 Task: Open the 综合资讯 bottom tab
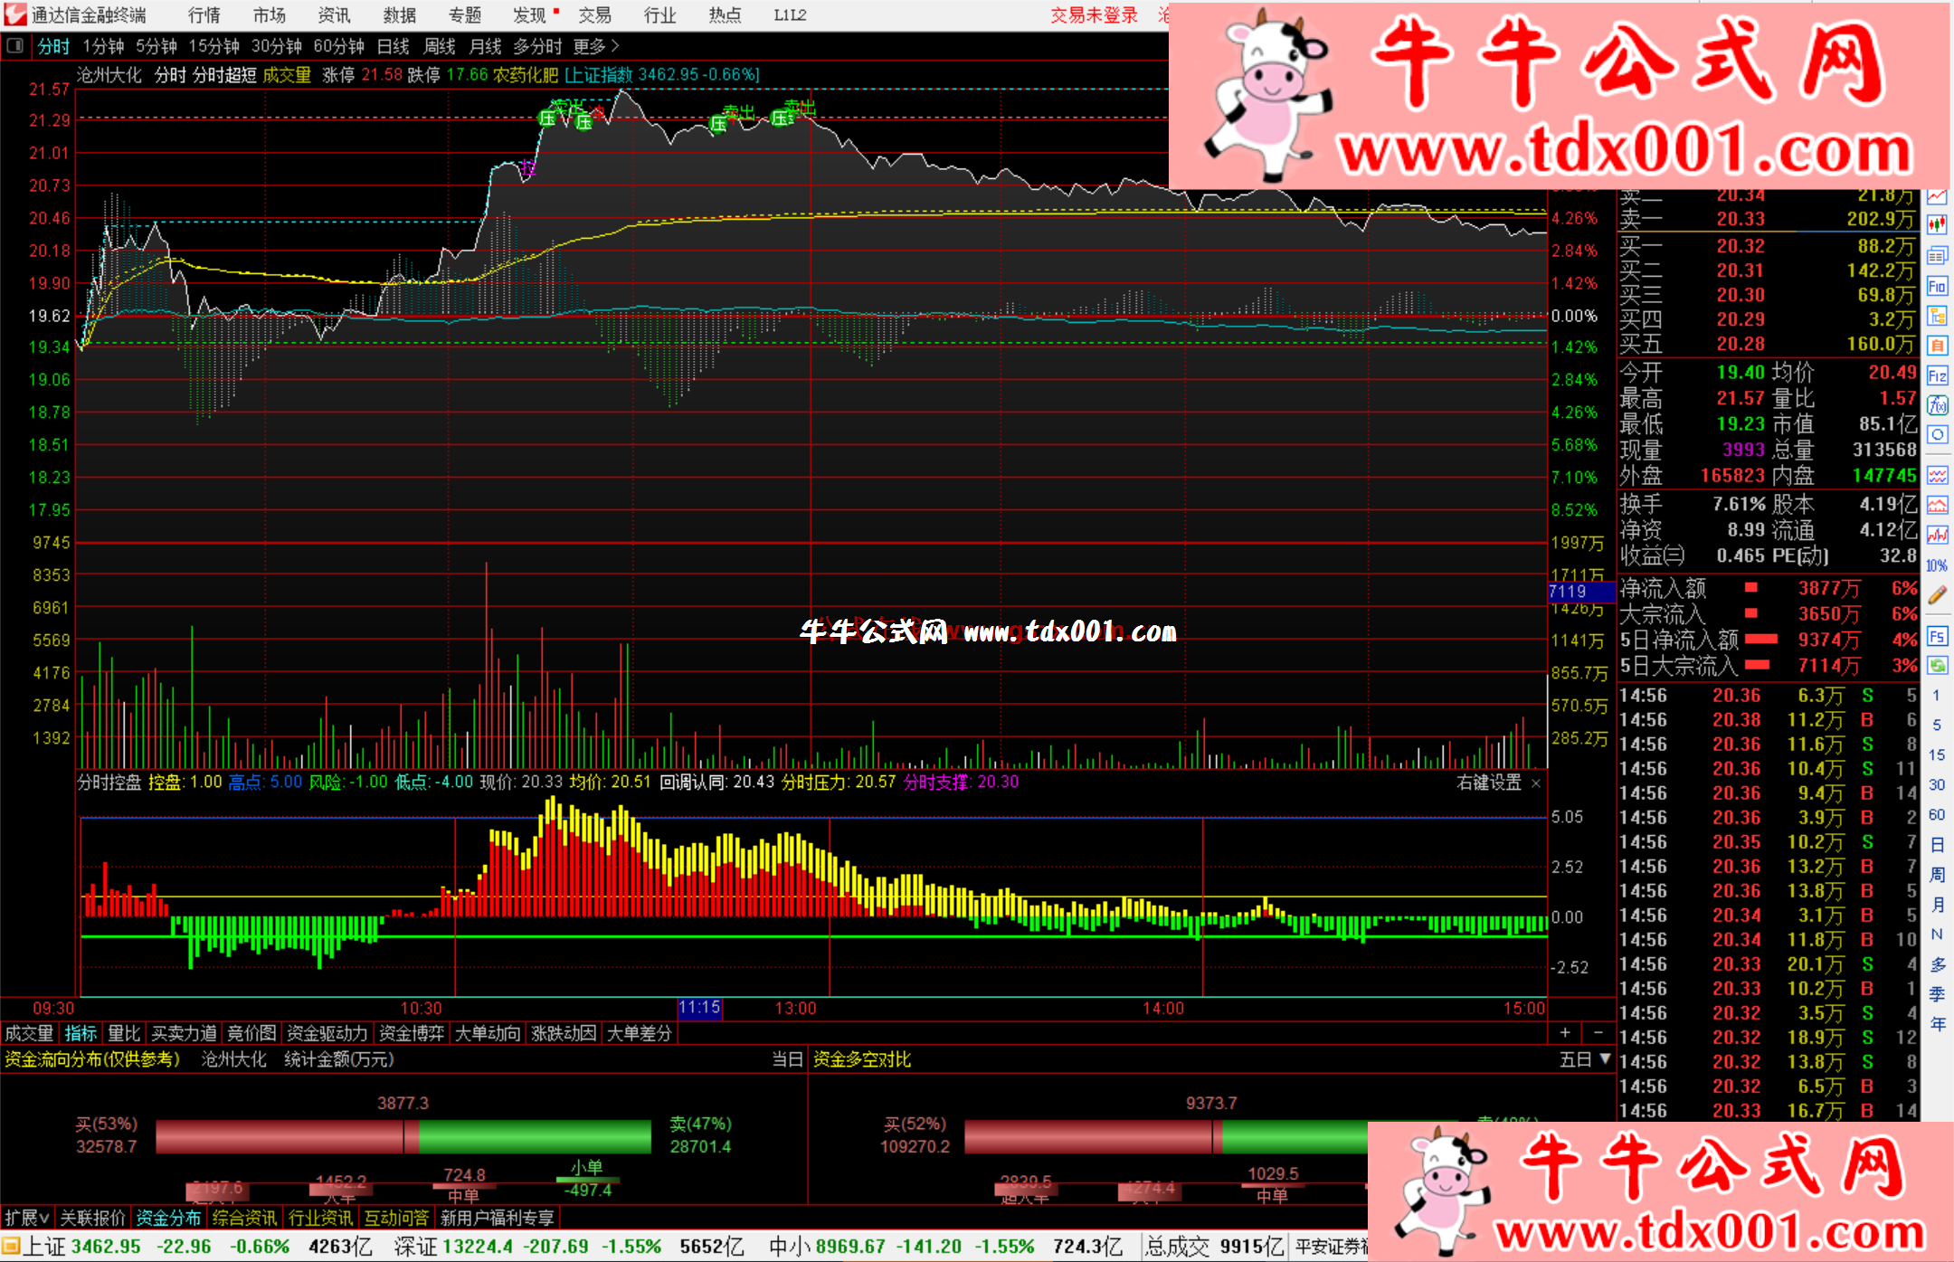[244, 1218]
